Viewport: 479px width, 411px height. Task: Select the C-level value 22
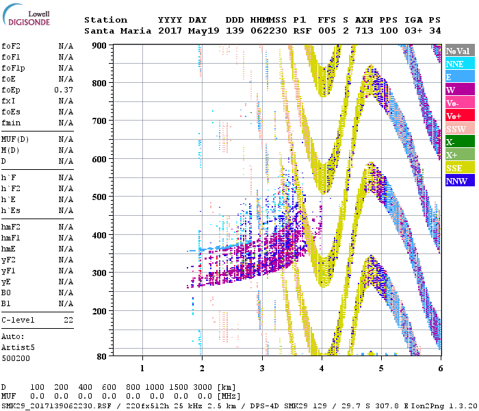[68, 320]
